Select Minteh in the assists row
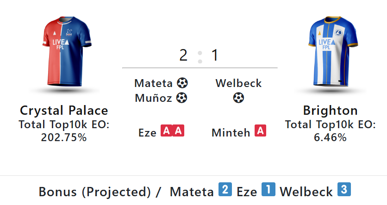The width and height of the screenshot is (387, 205). click(x=231, y=133)
